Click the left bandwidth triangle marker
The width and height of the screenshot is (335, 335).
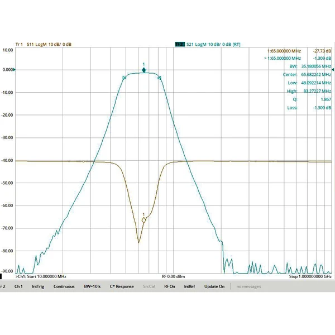click(125, 78)
